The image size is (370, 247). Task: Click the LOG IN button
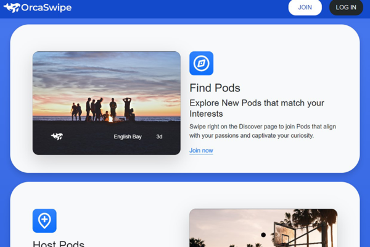point(346,7)
